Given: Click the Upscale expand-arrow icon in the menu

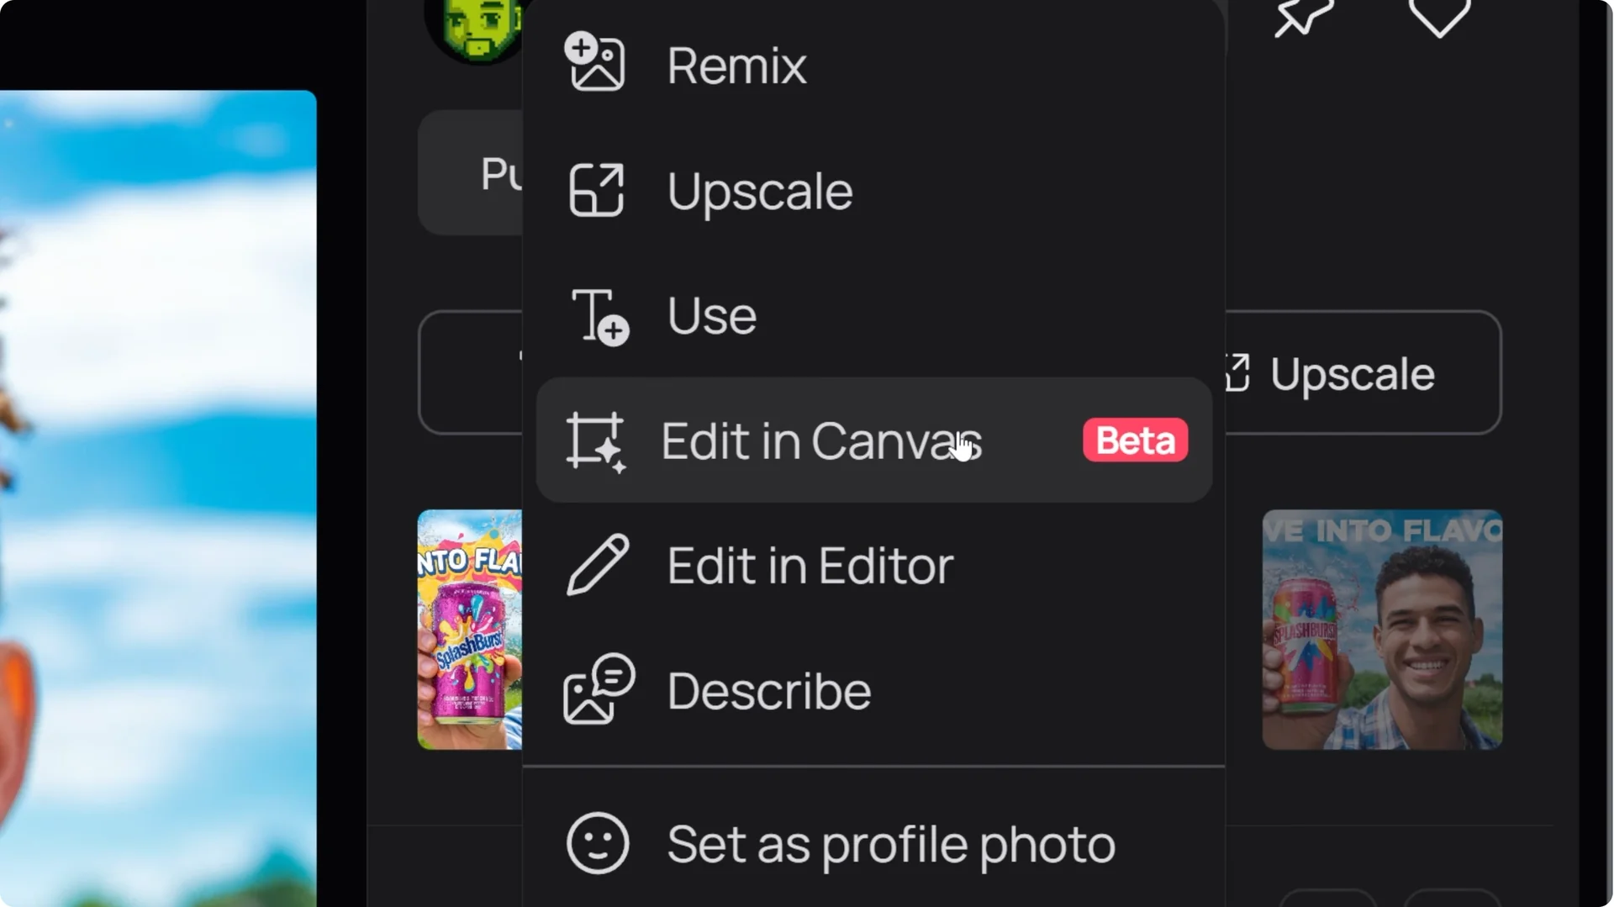Looking at the screenshot, I should tap(596, 189).
